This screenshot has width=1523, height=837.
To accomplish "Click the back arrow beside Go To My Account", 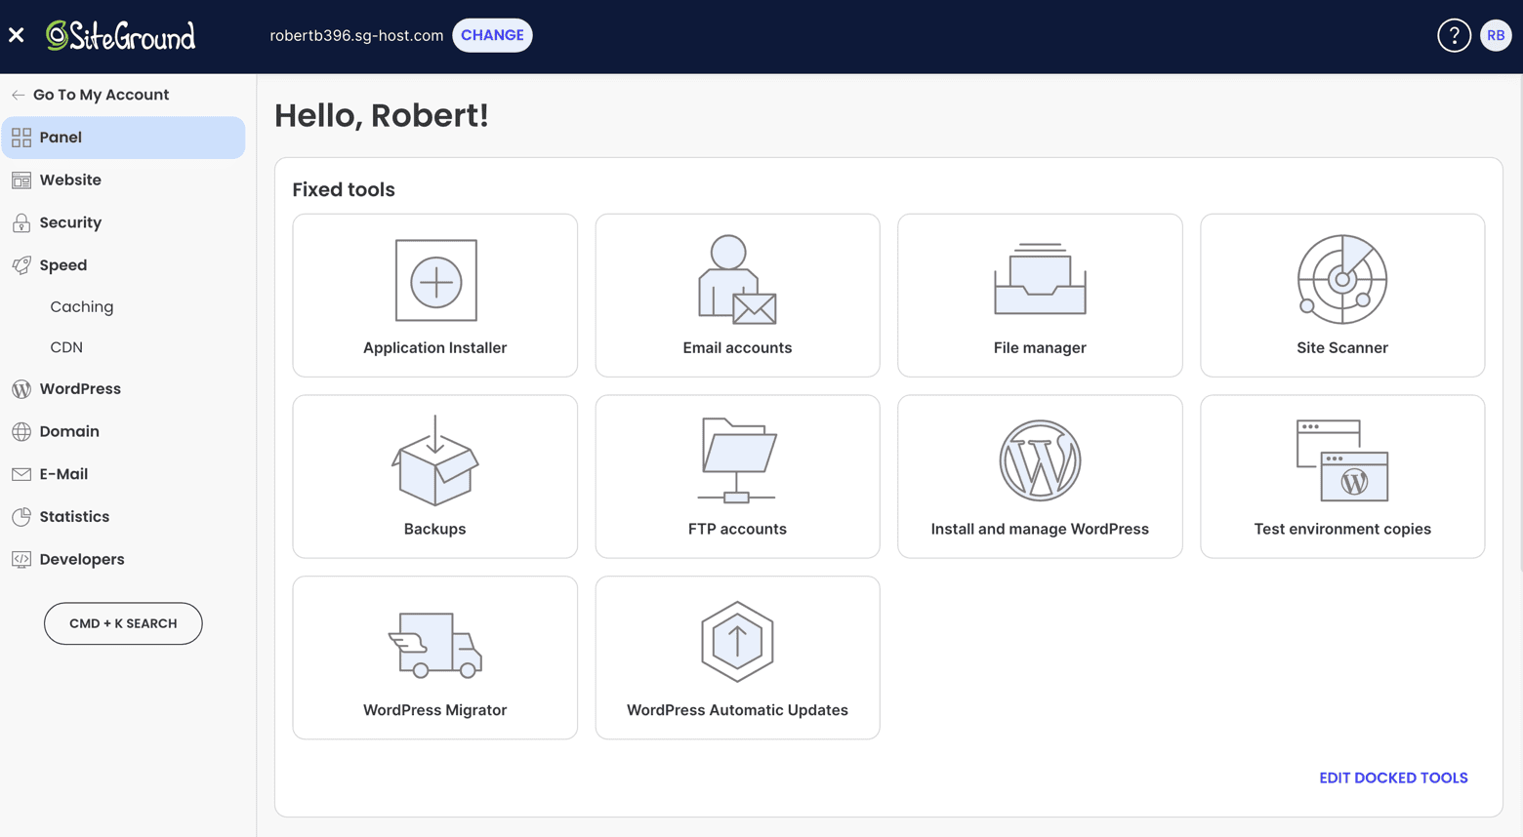I will 19,95.
